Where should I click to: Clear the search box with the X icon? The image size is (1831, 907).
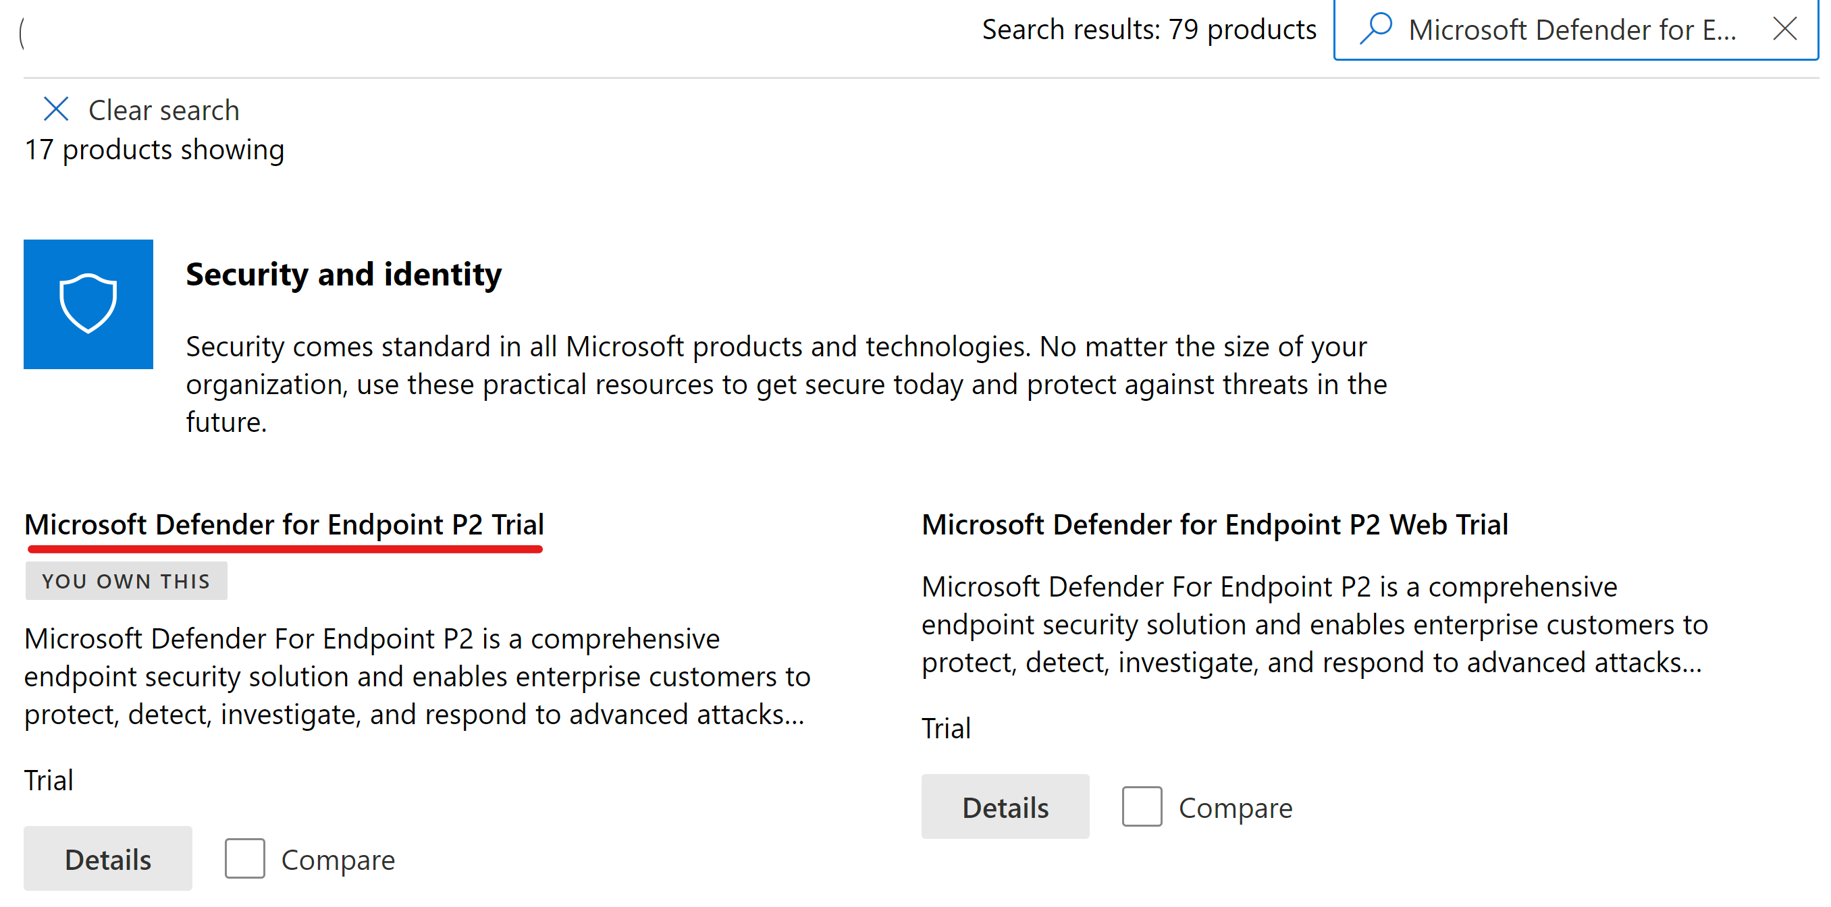(x=1785, y=29)
